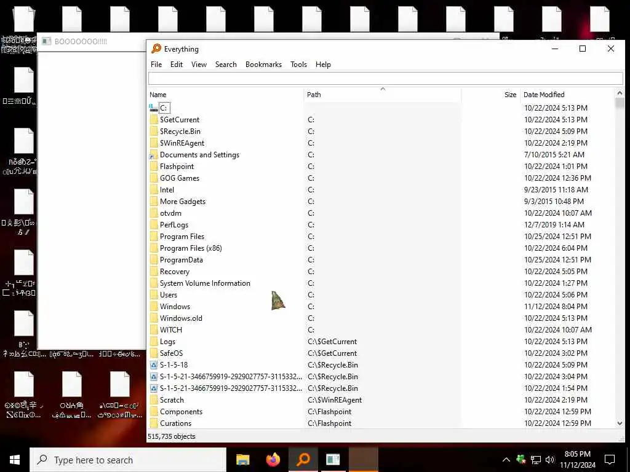The height and width of the screenshot is (472, 630).
Task: Open Firefox from the taskbar
Action: 273,460
